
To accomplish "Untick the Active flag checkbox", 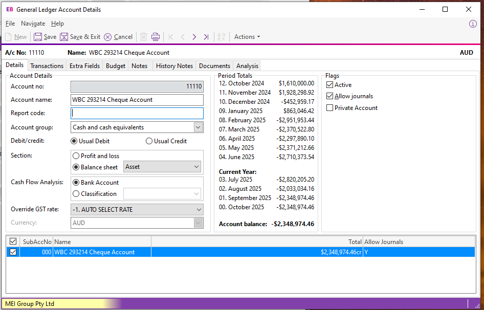I will 330,85.
